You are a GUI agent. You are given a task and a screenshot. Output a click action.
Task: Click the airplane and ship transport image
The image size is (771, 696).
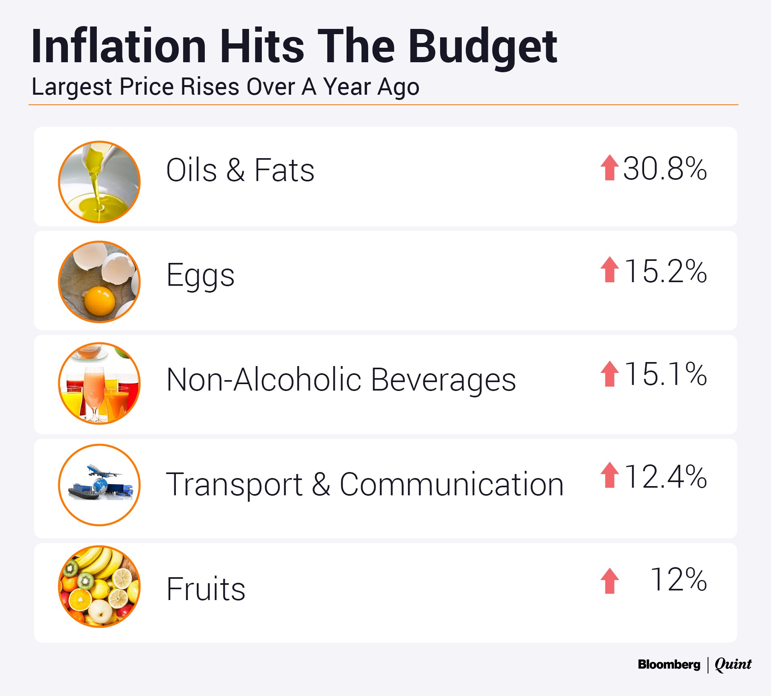tap(99, 485)
